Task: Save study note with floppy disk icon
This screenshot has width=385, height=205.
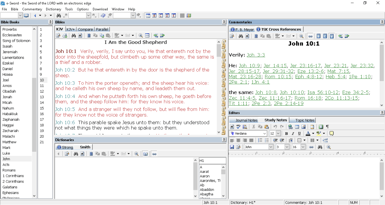Action: pos(232,147)
